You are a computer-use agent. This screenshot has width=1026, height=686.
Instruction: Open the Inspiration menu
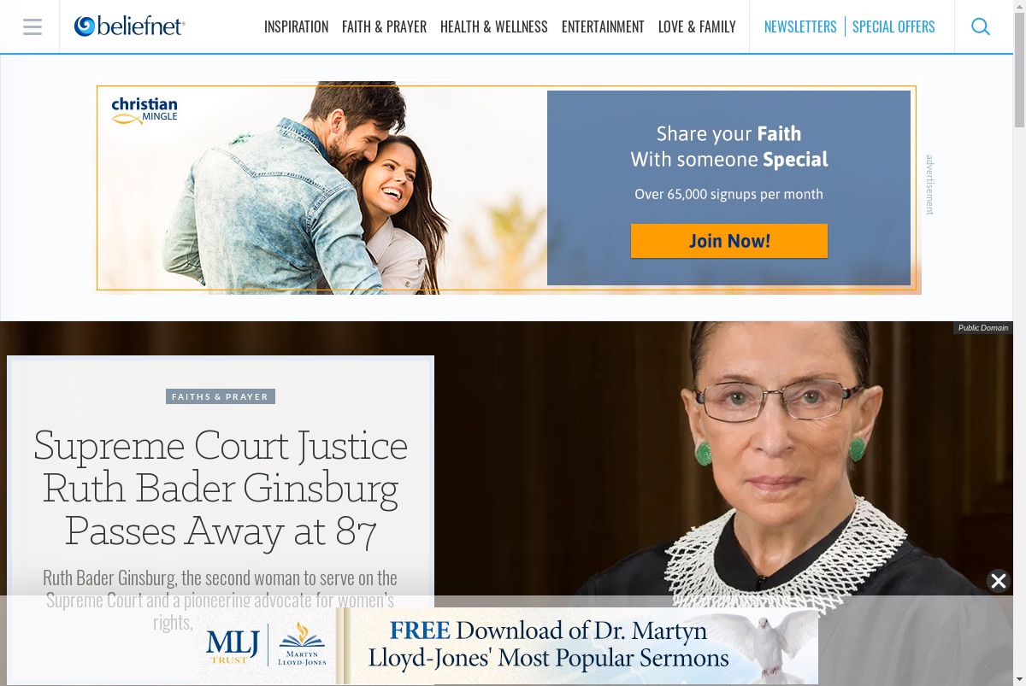(296, 26)
